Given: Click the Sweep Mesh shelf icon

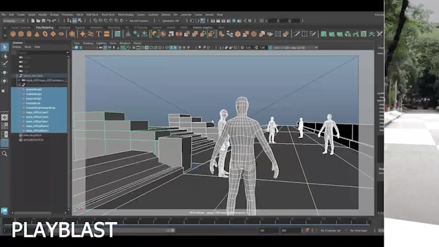Looking at the screenshot, I should [x=90, y=34].
